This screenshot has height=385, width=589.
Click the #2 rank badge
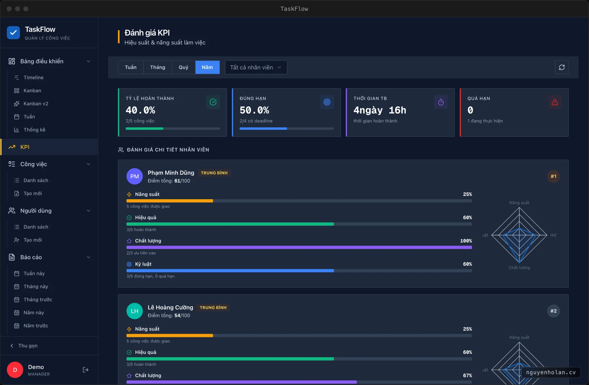click(x=553, y=311)
